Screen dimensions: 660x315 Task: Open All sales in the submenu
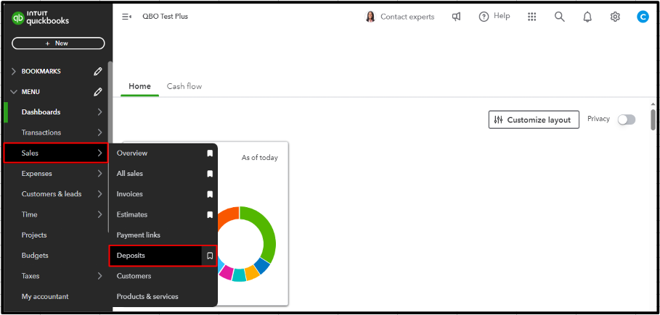[x=130, y=174]
